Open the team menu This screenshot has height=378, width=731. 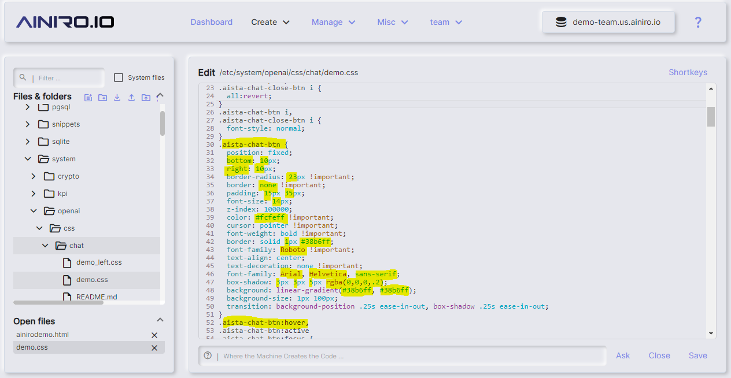[x=446, y=22]
